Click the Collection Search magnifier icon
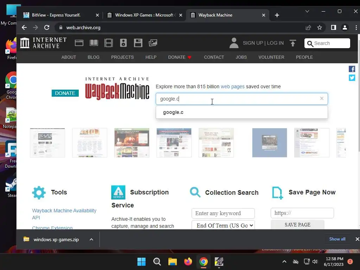 tap(195, 192)
